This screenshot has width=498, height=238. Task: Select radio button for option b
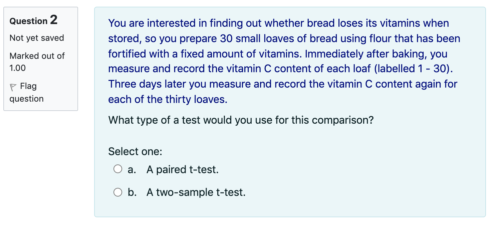click(x=117, y=192)
